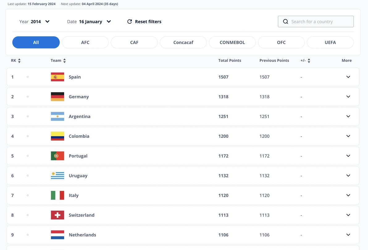
Task: Filter by UEFA confederation
Action: (x=330, y=42)
